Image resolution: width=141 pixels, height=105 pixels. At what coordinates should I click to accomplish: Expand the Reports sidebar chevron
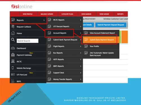(44, 20)
